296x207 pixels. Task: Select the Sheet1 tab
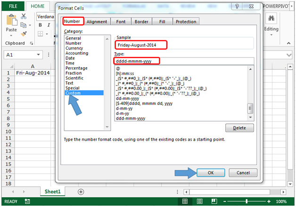[52, 191]
